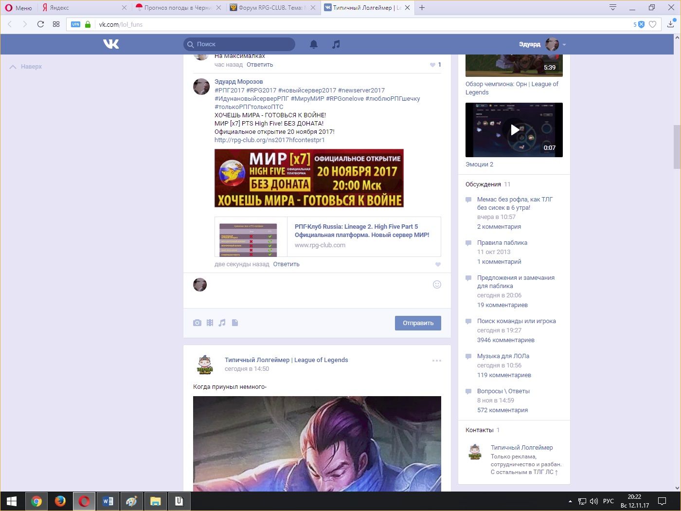Open the music note player icon

[336, 44]
